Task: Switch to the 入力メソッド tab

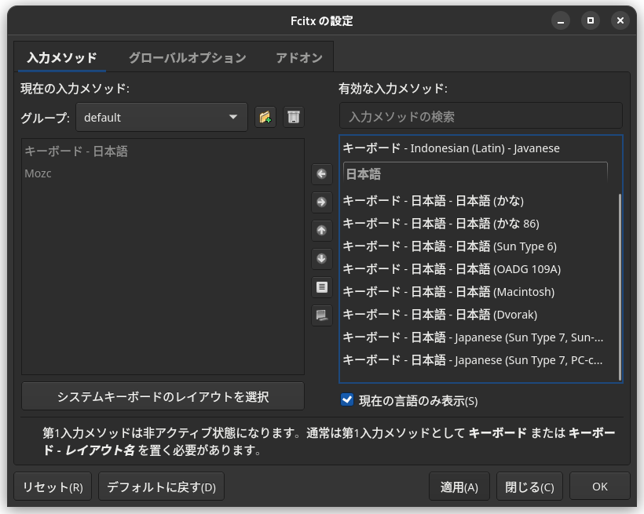Action: point(62,57)
